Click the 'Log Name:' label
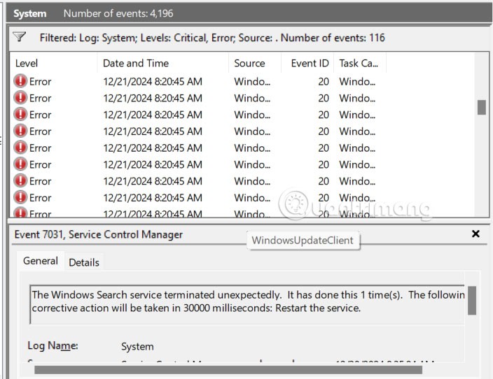This screenshot has height=379, width=493. (x=53, y=345)
